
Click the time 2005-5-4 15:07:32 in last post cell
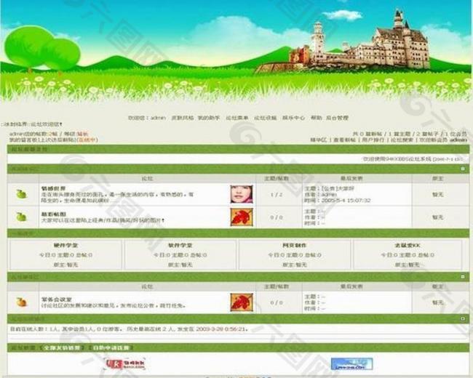tap(346, 201)
